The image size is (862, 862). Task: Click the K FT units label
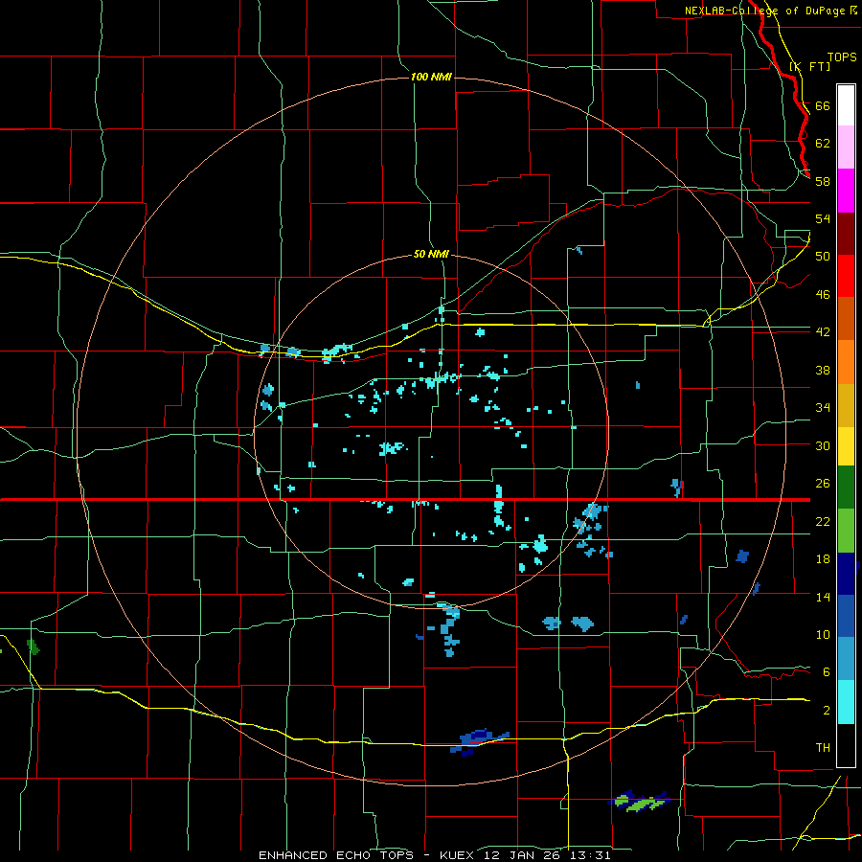(x=809, y=66)
